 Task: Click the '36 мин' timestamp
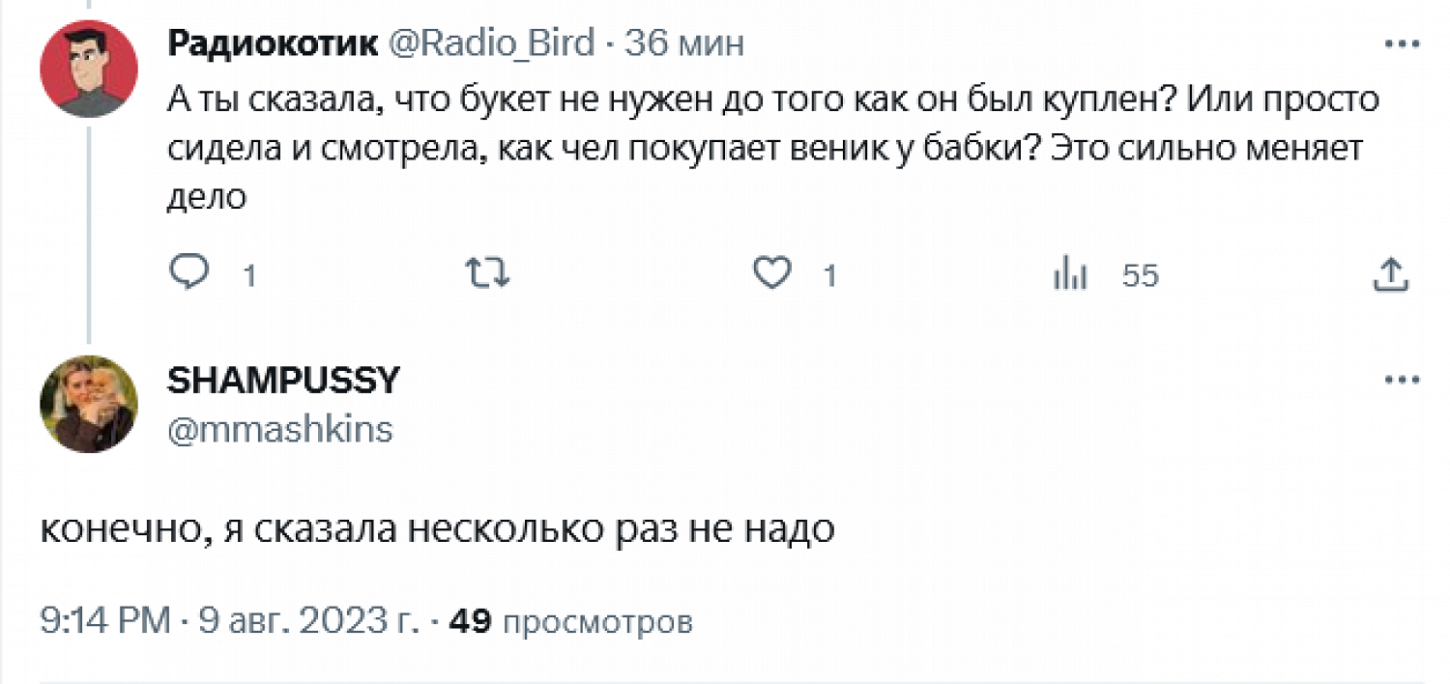(684, 43)
